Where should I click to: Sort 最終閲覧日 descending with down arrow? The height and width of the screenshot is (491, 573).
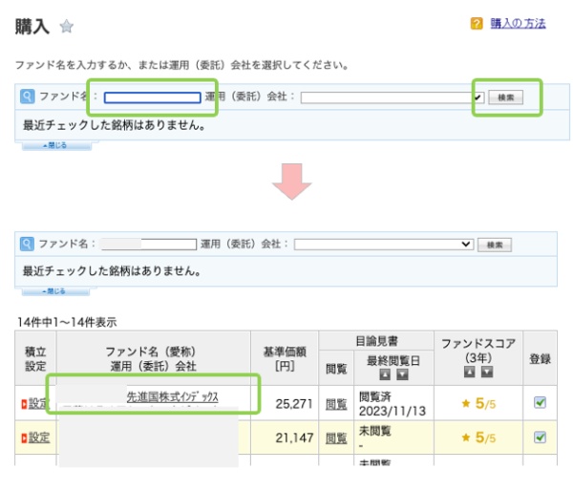402,374
